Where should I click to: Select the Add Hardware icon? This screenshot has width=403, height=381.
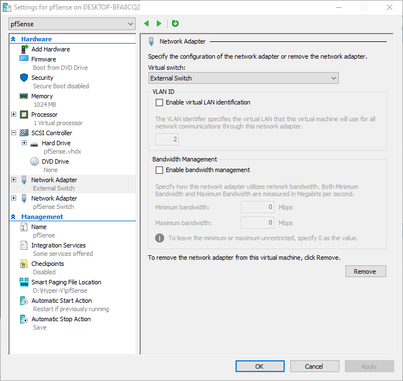tap(24, 49)
